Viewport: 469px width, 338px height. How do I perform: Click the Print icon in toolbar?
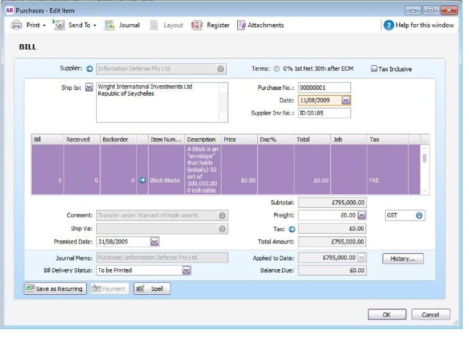coord(17,25)
